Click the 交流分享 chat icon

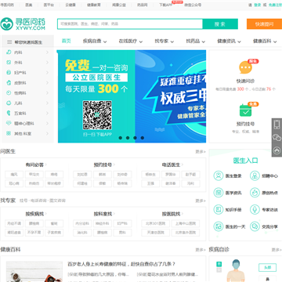click(255, 226)
